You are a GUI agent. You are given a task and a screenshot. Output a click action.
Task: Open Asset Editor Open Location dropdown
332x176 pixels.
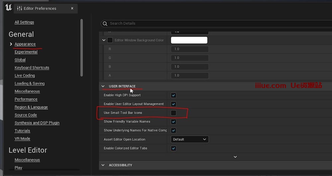click(x=190, y=139)
